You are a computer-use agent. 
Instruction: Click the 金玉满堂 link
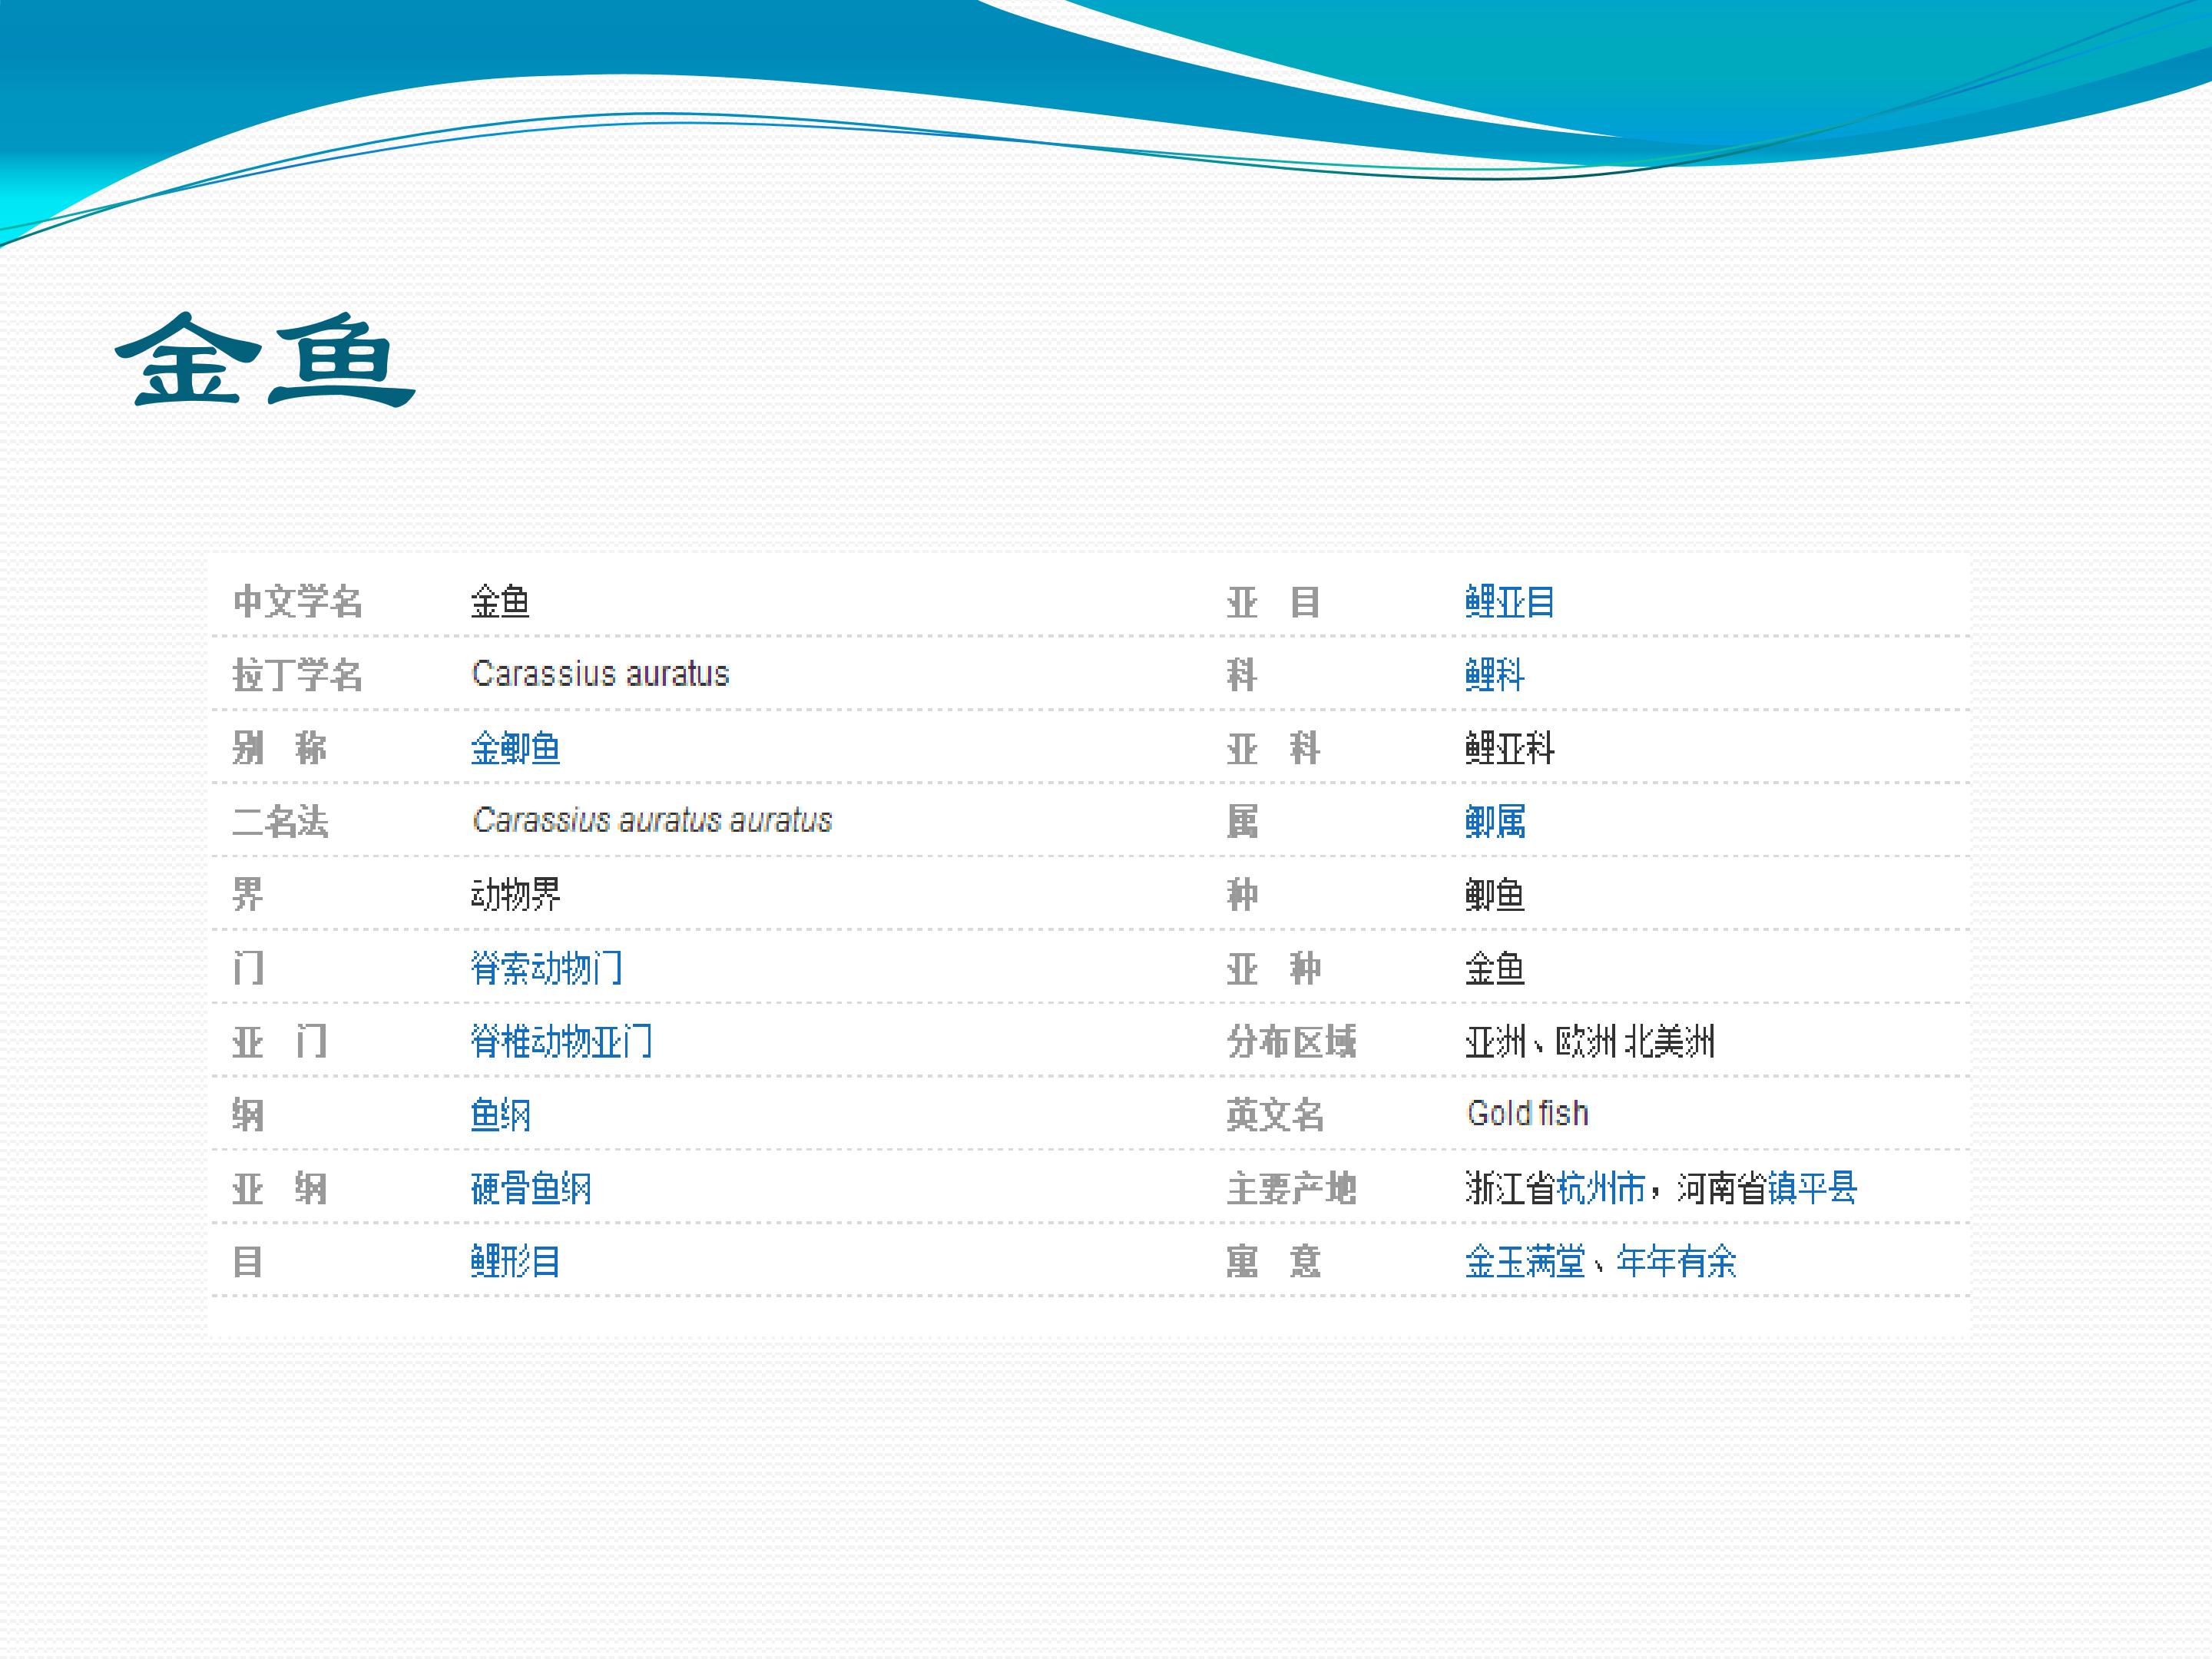coord(1525,1261)
